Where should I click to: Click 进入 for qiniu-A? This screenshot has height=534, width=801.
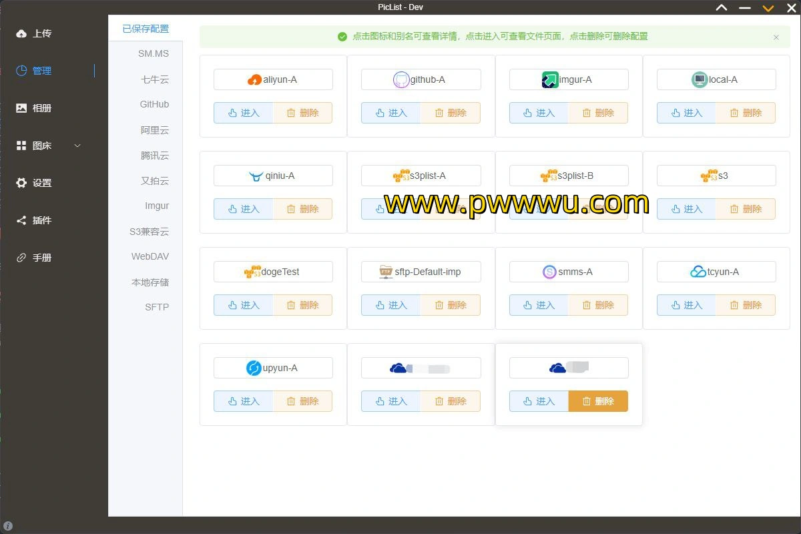click(x=244, y=209)
